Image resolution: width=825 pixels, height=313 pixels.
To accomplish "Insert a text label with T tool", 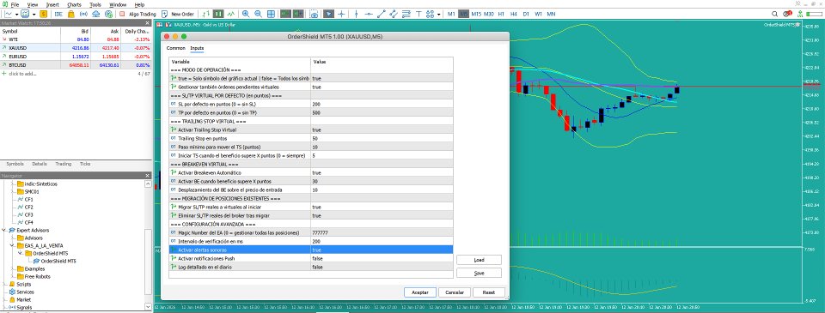I will click(x=419, y=14).
